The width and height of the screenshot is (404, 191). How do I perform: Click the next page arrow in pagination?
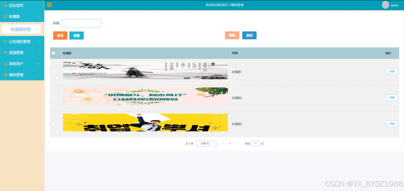[237, 144]
